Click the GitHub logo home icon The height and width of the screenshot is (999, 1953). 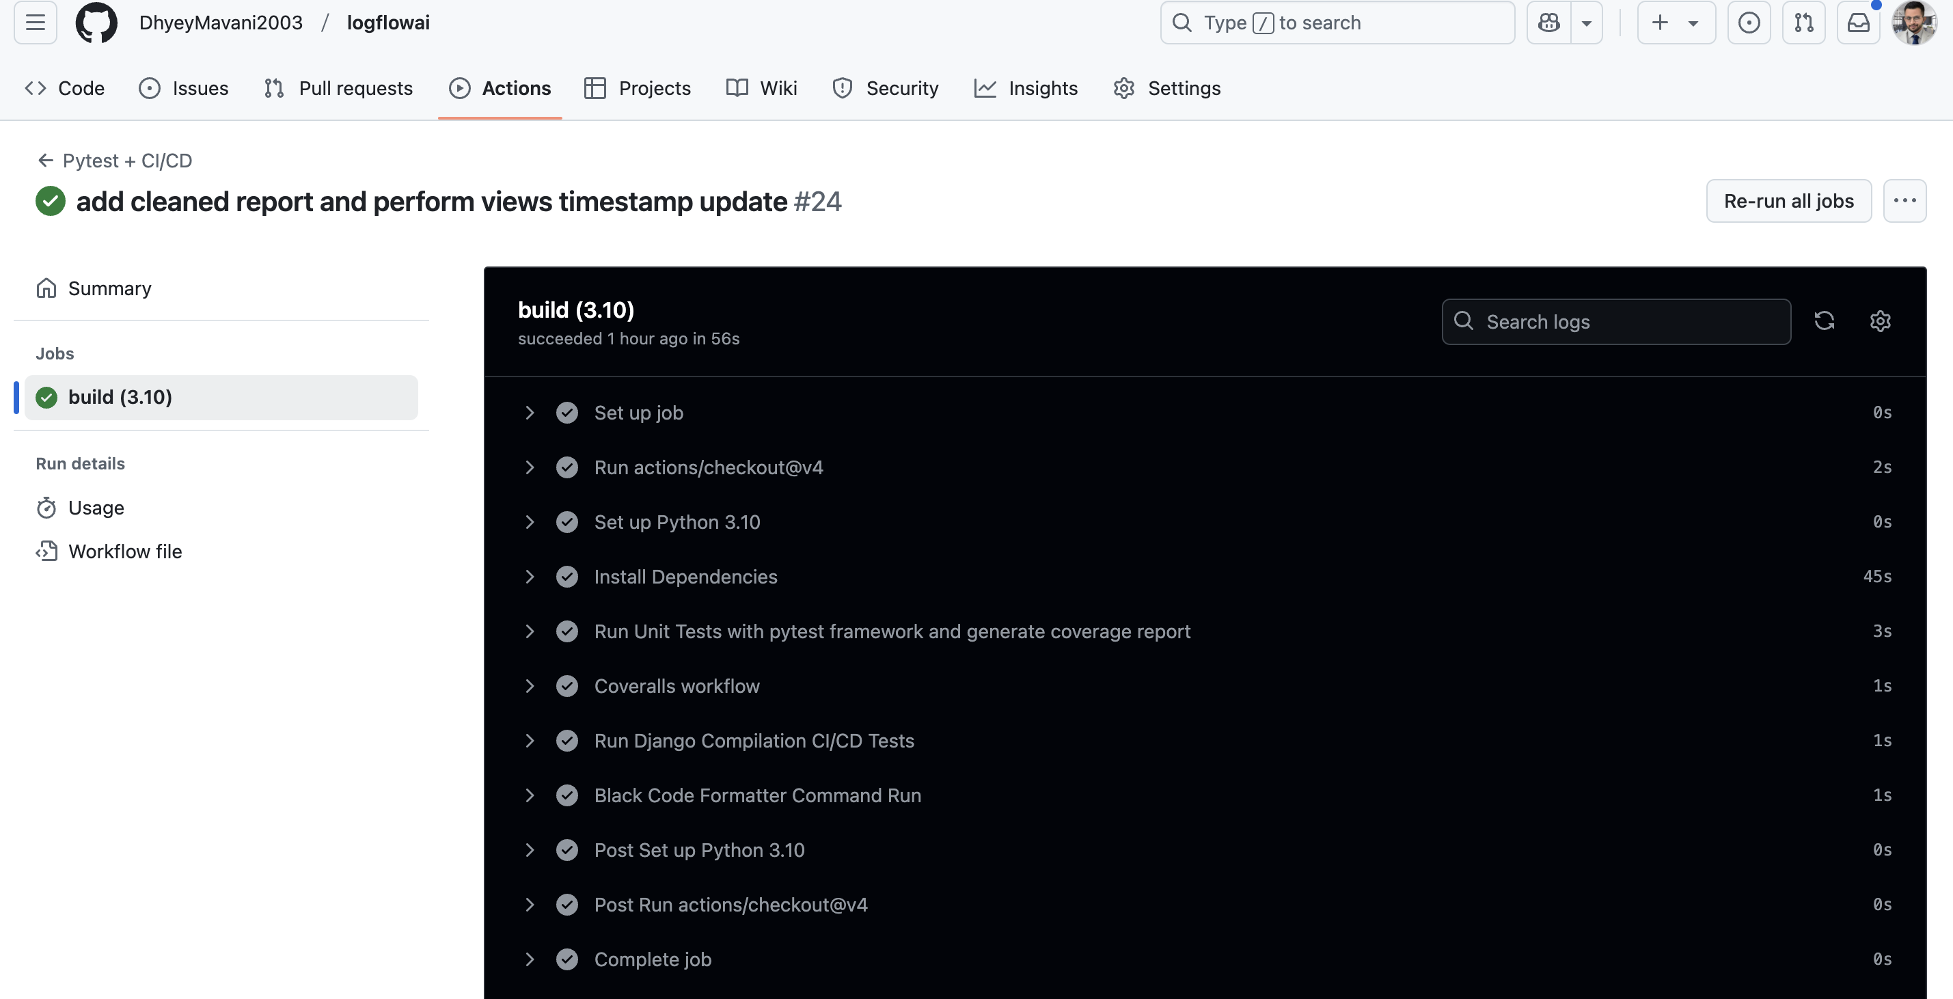tap(96, 23)
